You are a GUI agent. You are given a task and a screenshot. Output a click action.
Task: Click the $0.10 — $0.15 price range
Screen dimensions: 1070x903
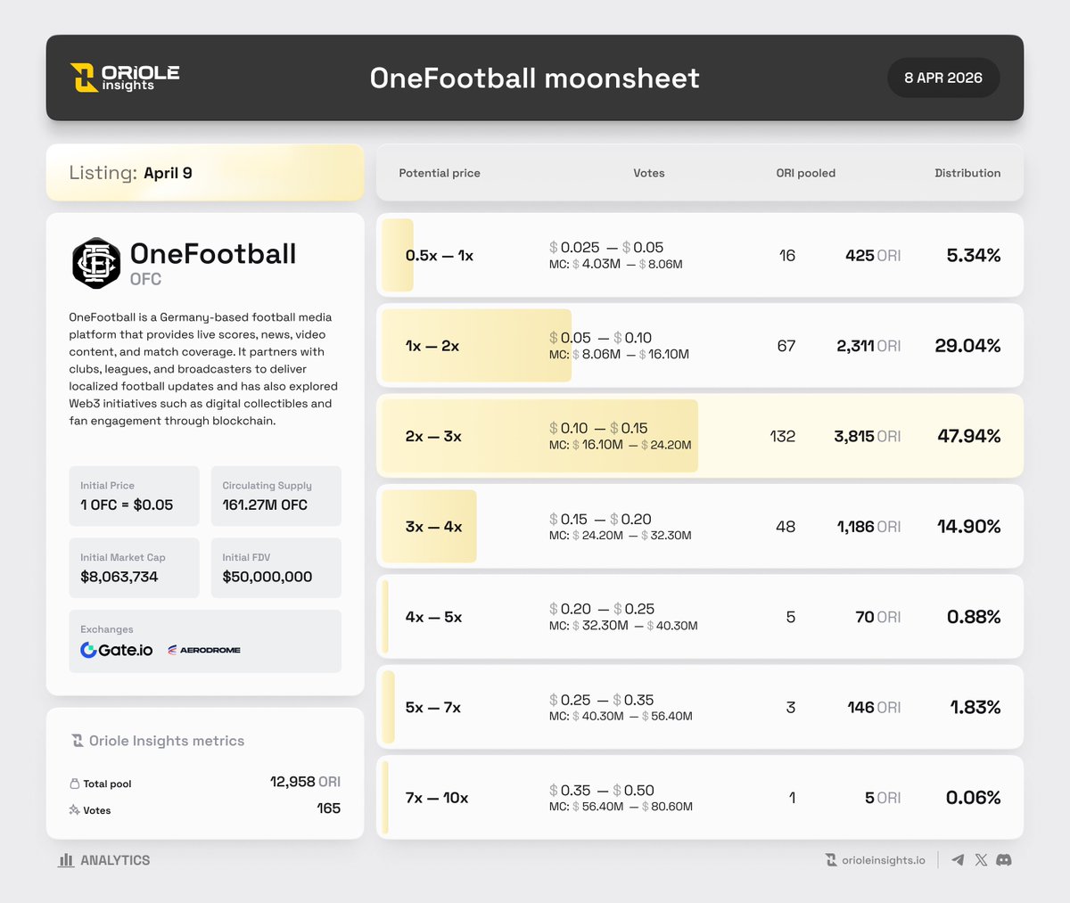point(598,429)
